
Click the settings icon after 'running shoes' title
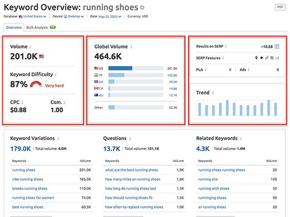[x=142, y=8]
